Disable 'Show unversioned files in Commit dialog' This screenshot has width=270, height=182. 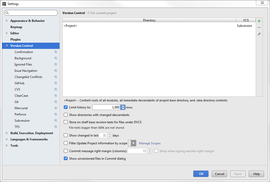tap(66, 158)
